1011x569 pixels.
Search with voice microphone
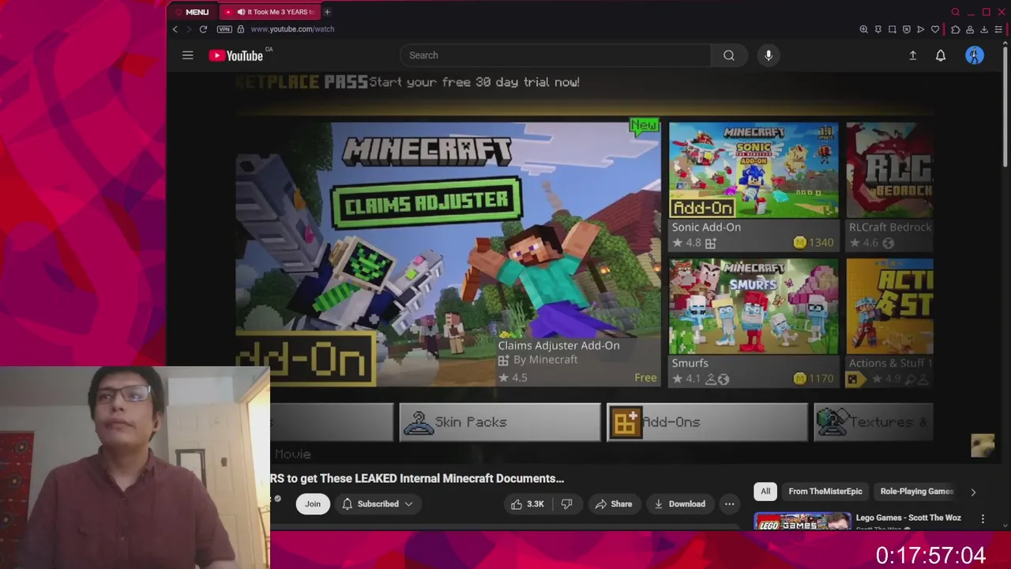point(769,55)
